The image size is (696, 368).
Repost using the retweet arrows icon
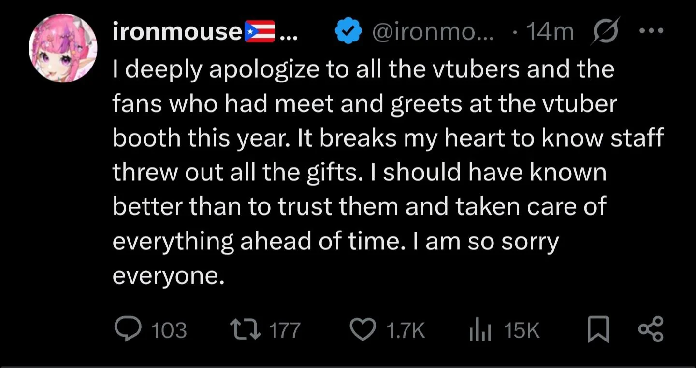tap(246, 330)
